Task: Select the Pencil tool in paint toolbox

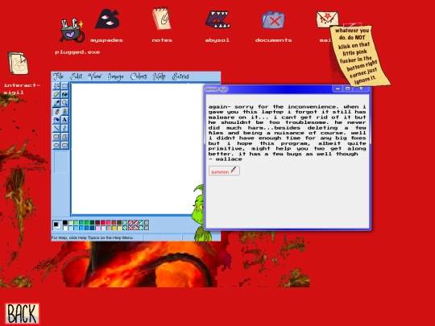Action: pos(56,111)
